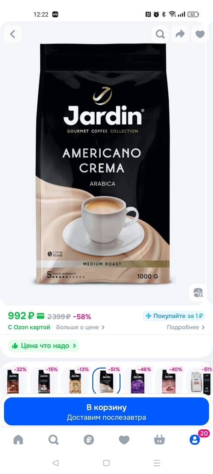Image resolution: width=213 pixels, height=474 pixels.
Task: Select the purple Jardin variant with -46%
Action: (x=138, y=381)
